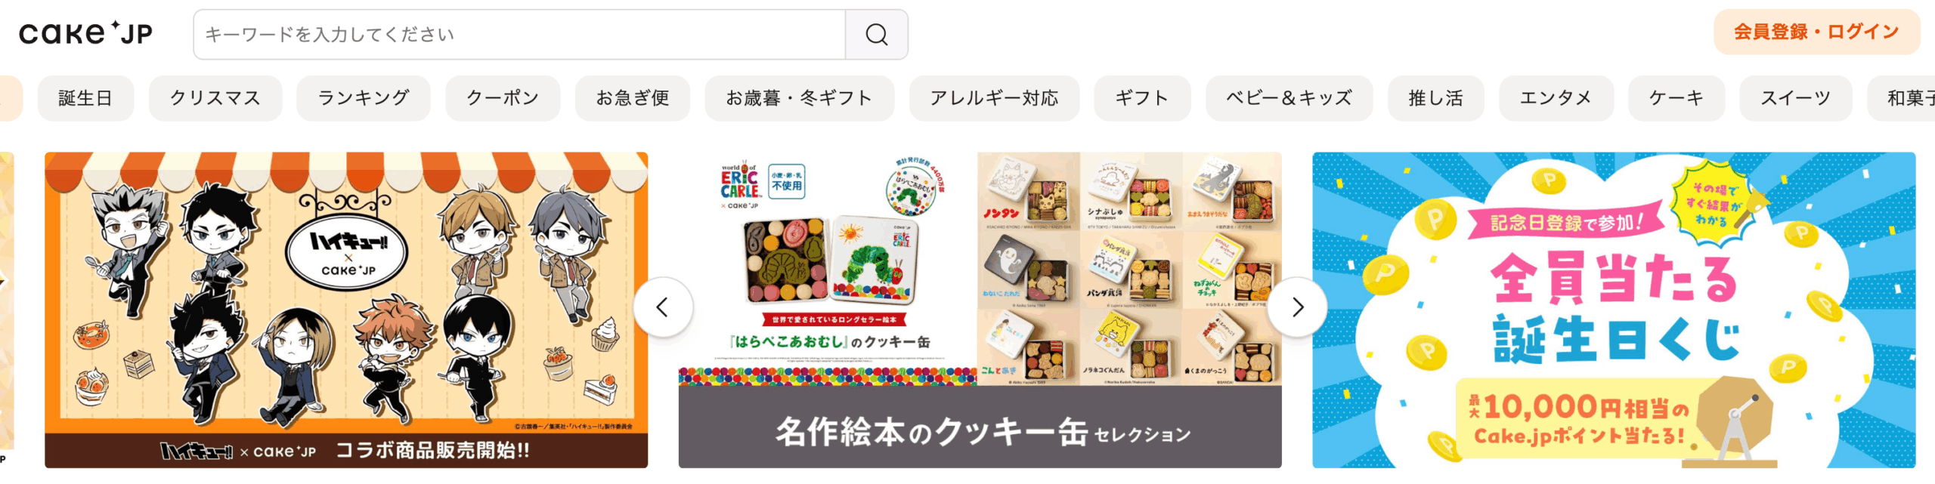
Task: Select the 誕生日 category tab
Action: point(85,98)
